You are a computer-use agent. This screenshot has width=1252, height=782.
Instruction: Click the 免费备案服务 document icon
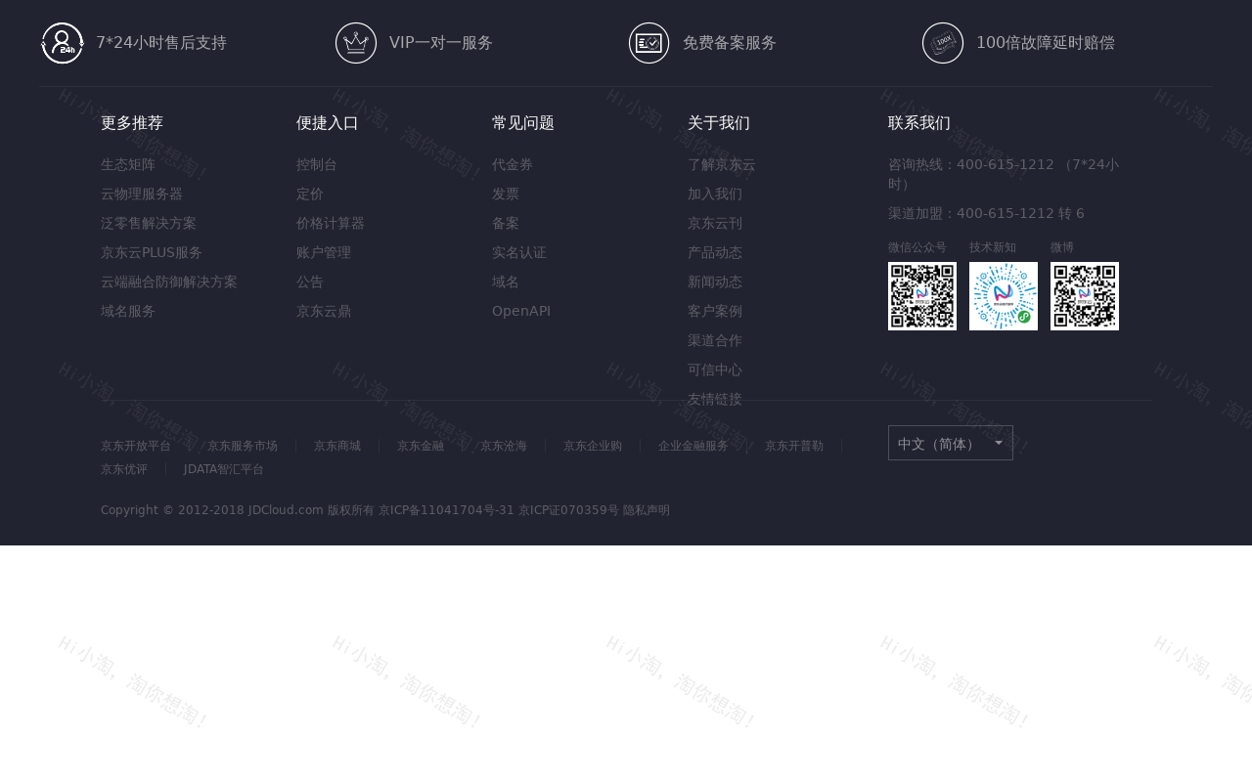pos(648,43)
